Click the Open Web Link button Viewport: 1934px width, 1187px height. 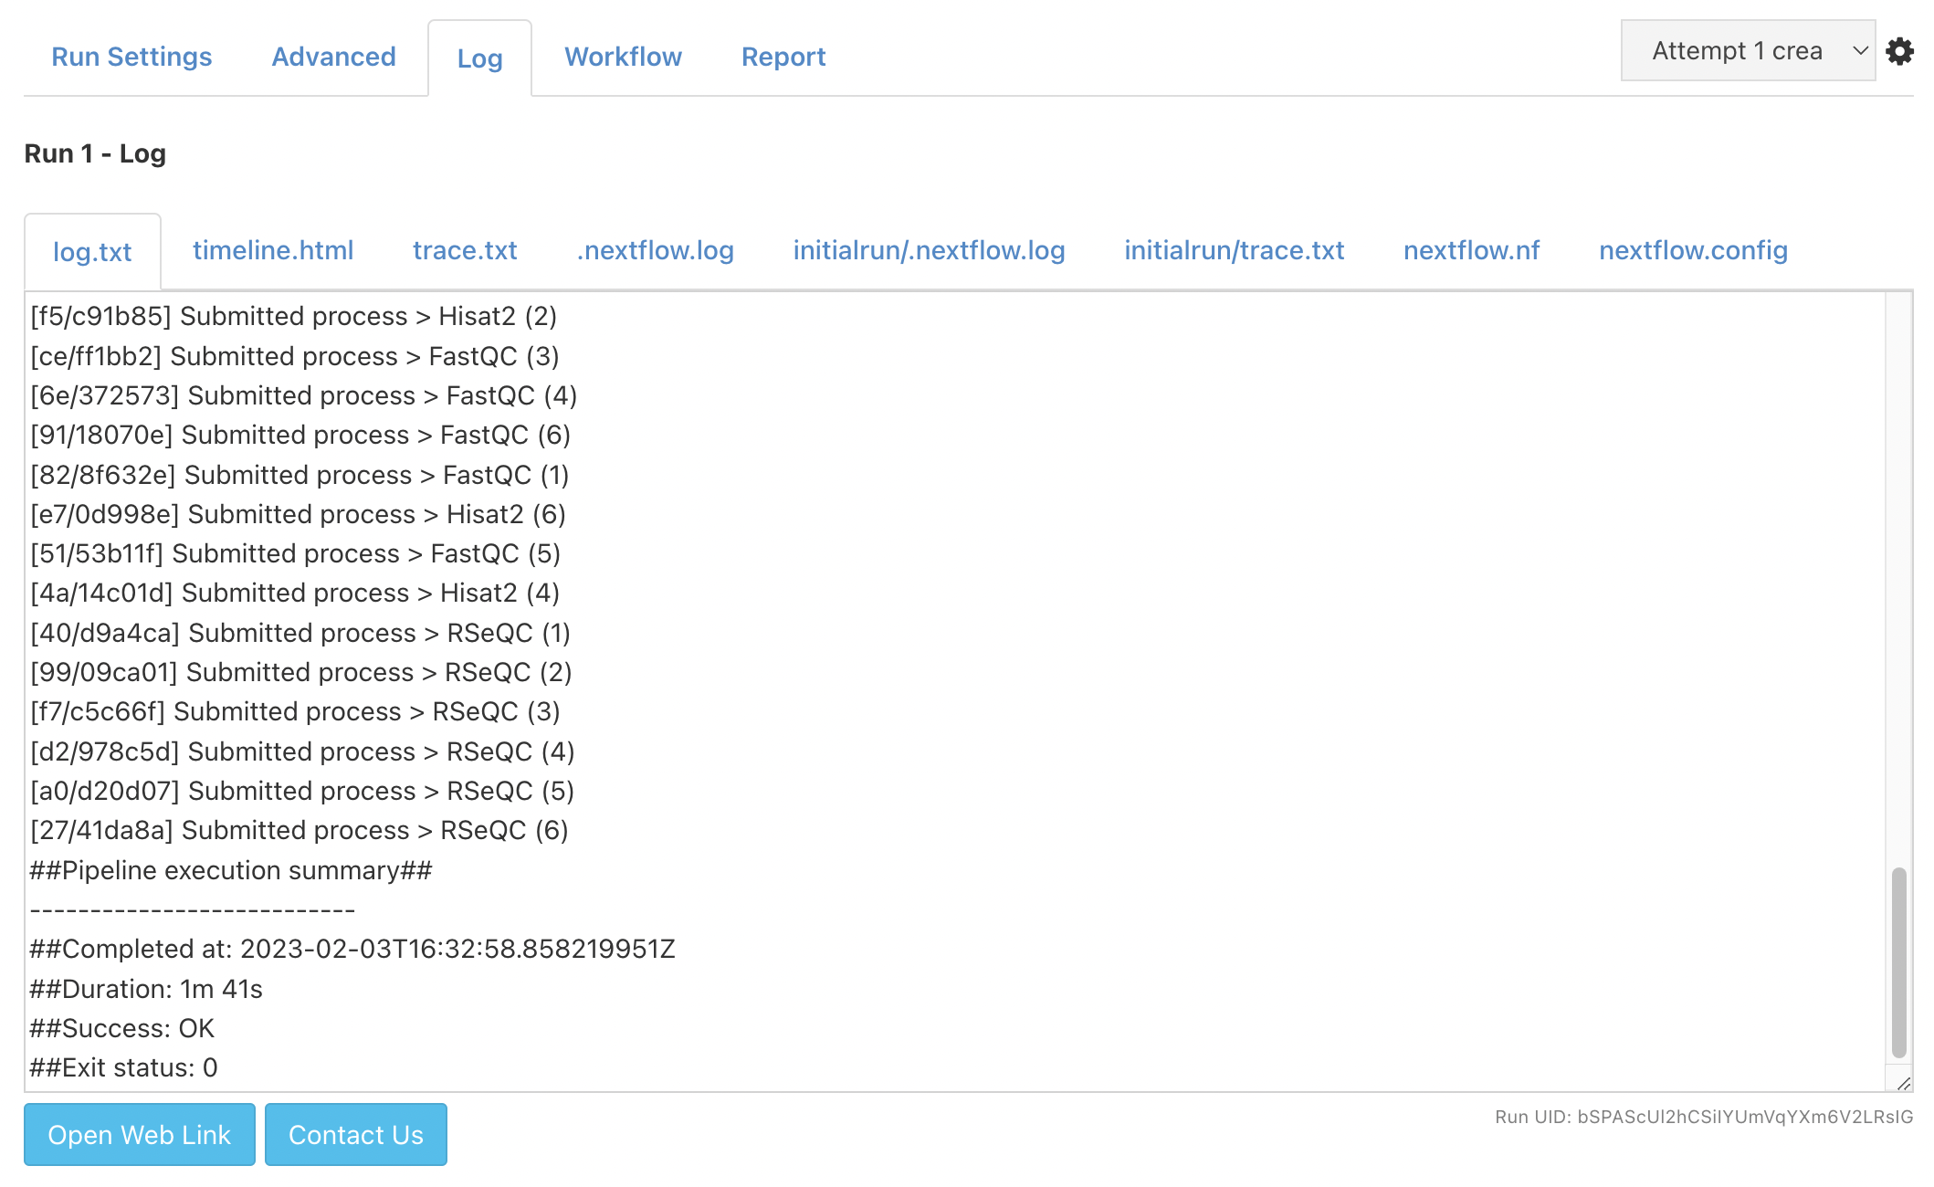point(140,1135)
